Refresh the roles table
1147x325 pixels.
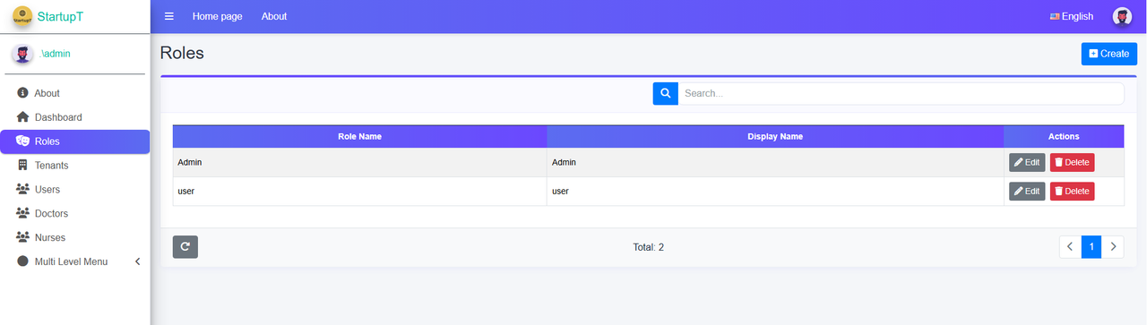pos(185,247)
